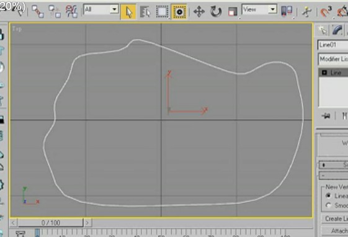Select the Scale tool
Image resolution: width=348 pixels, height=237 pixels.
pos(233,12)
